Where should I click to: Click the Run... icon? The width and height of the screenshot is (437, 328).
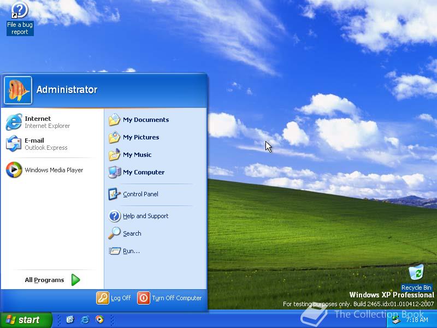click(x=114, y=251)
